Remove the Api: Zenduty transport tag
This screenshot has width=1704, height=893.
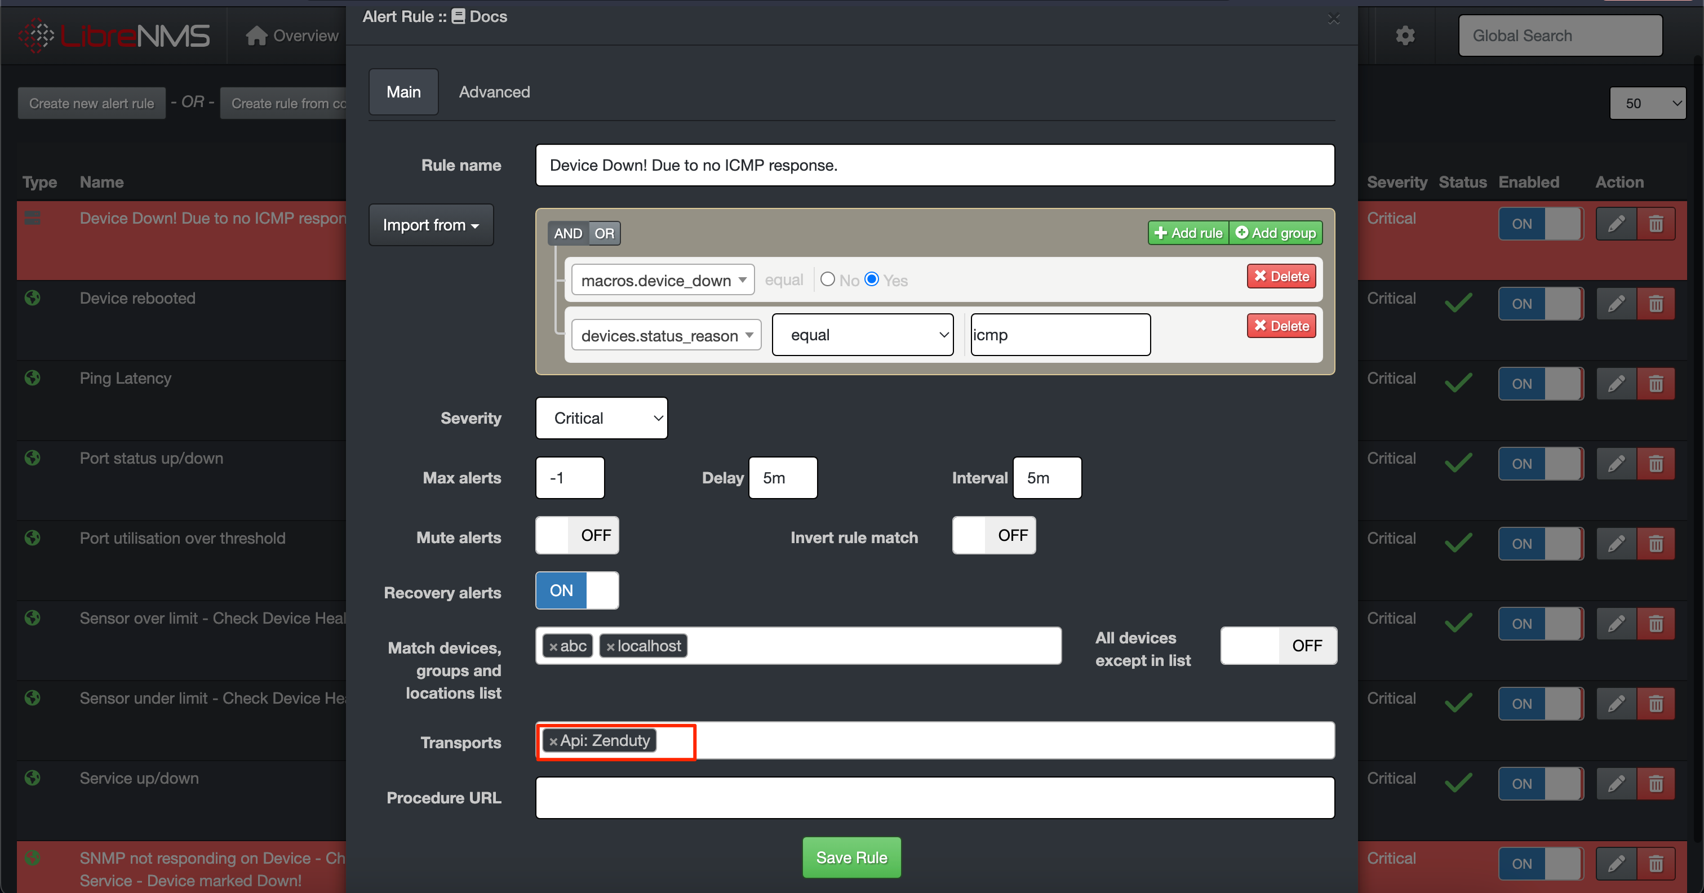553,741
